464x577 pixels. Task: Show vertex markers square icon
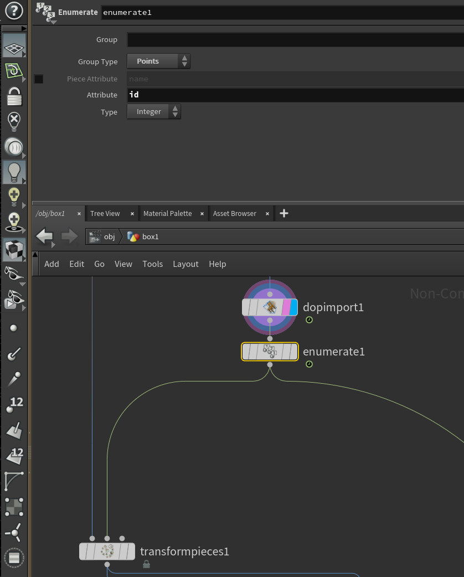point(14,507)
